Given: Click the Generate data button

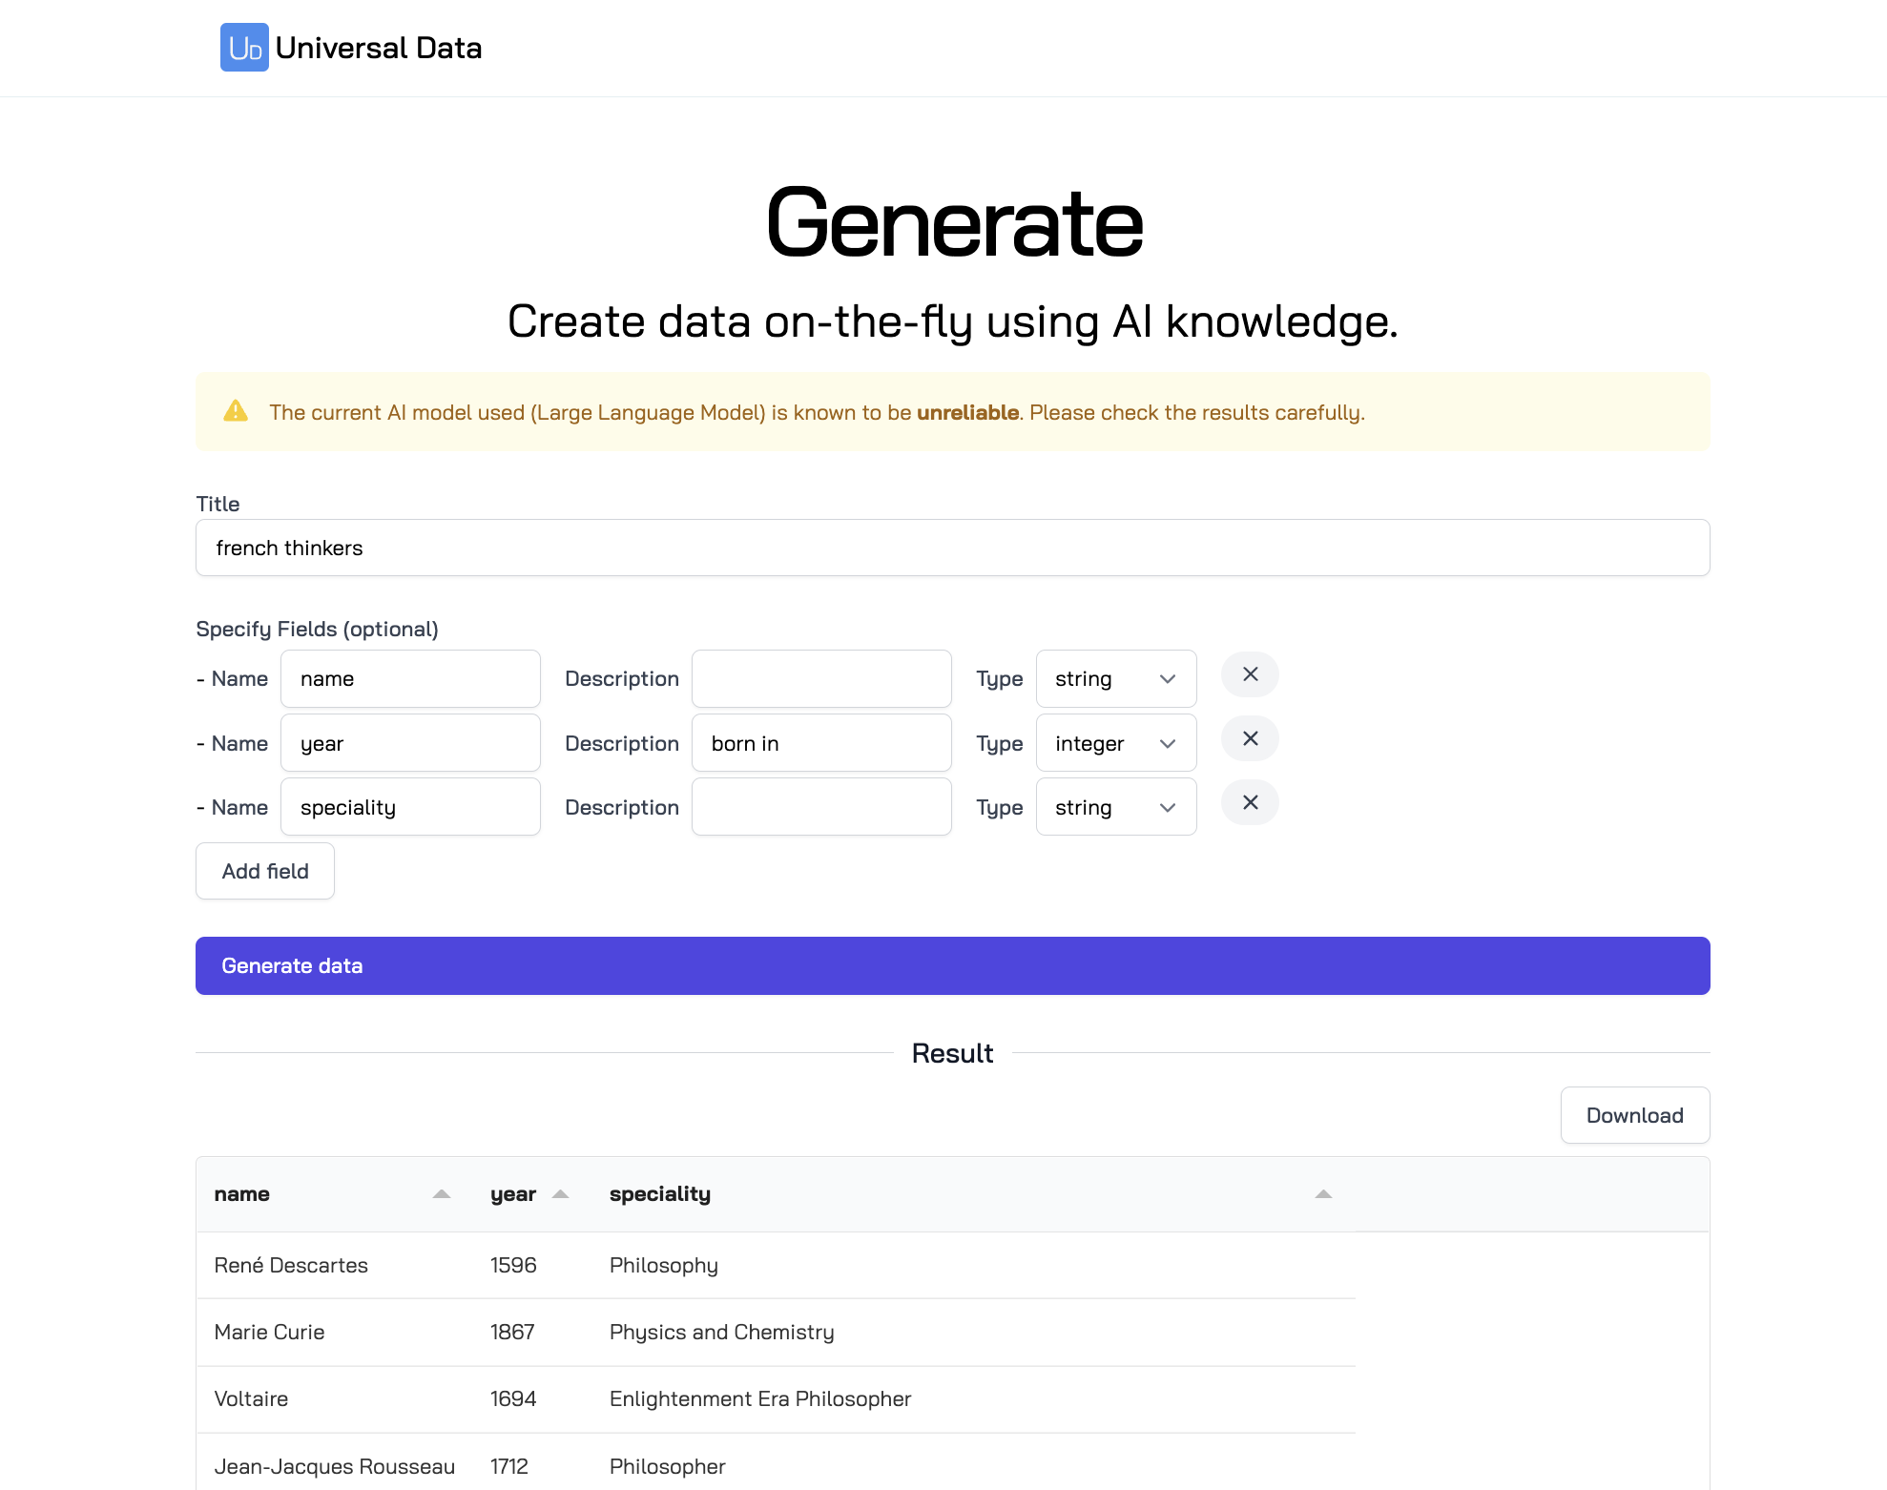Looking at the screenshot, I should coord(952,965).
